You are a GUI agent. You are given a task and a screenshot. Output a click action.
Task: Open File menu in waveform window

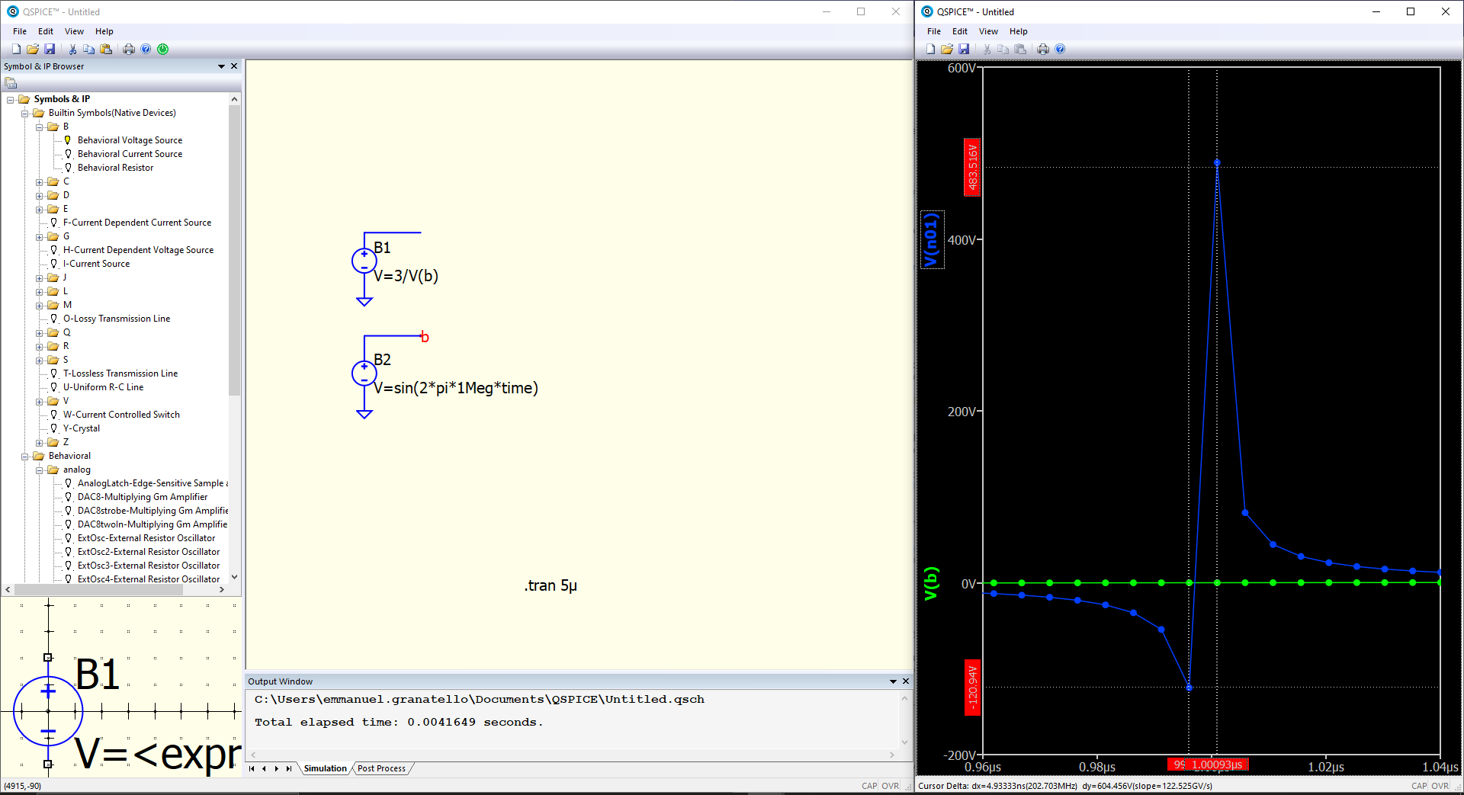(x=934, y=31)
